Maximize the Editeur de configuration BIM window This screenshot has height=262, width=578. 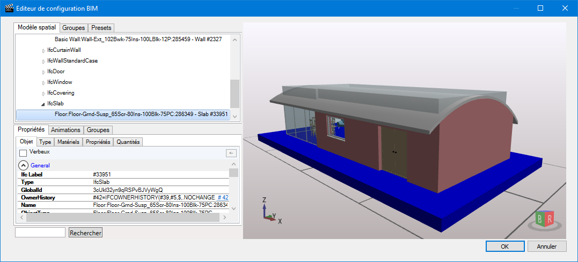tap(540, 8)
